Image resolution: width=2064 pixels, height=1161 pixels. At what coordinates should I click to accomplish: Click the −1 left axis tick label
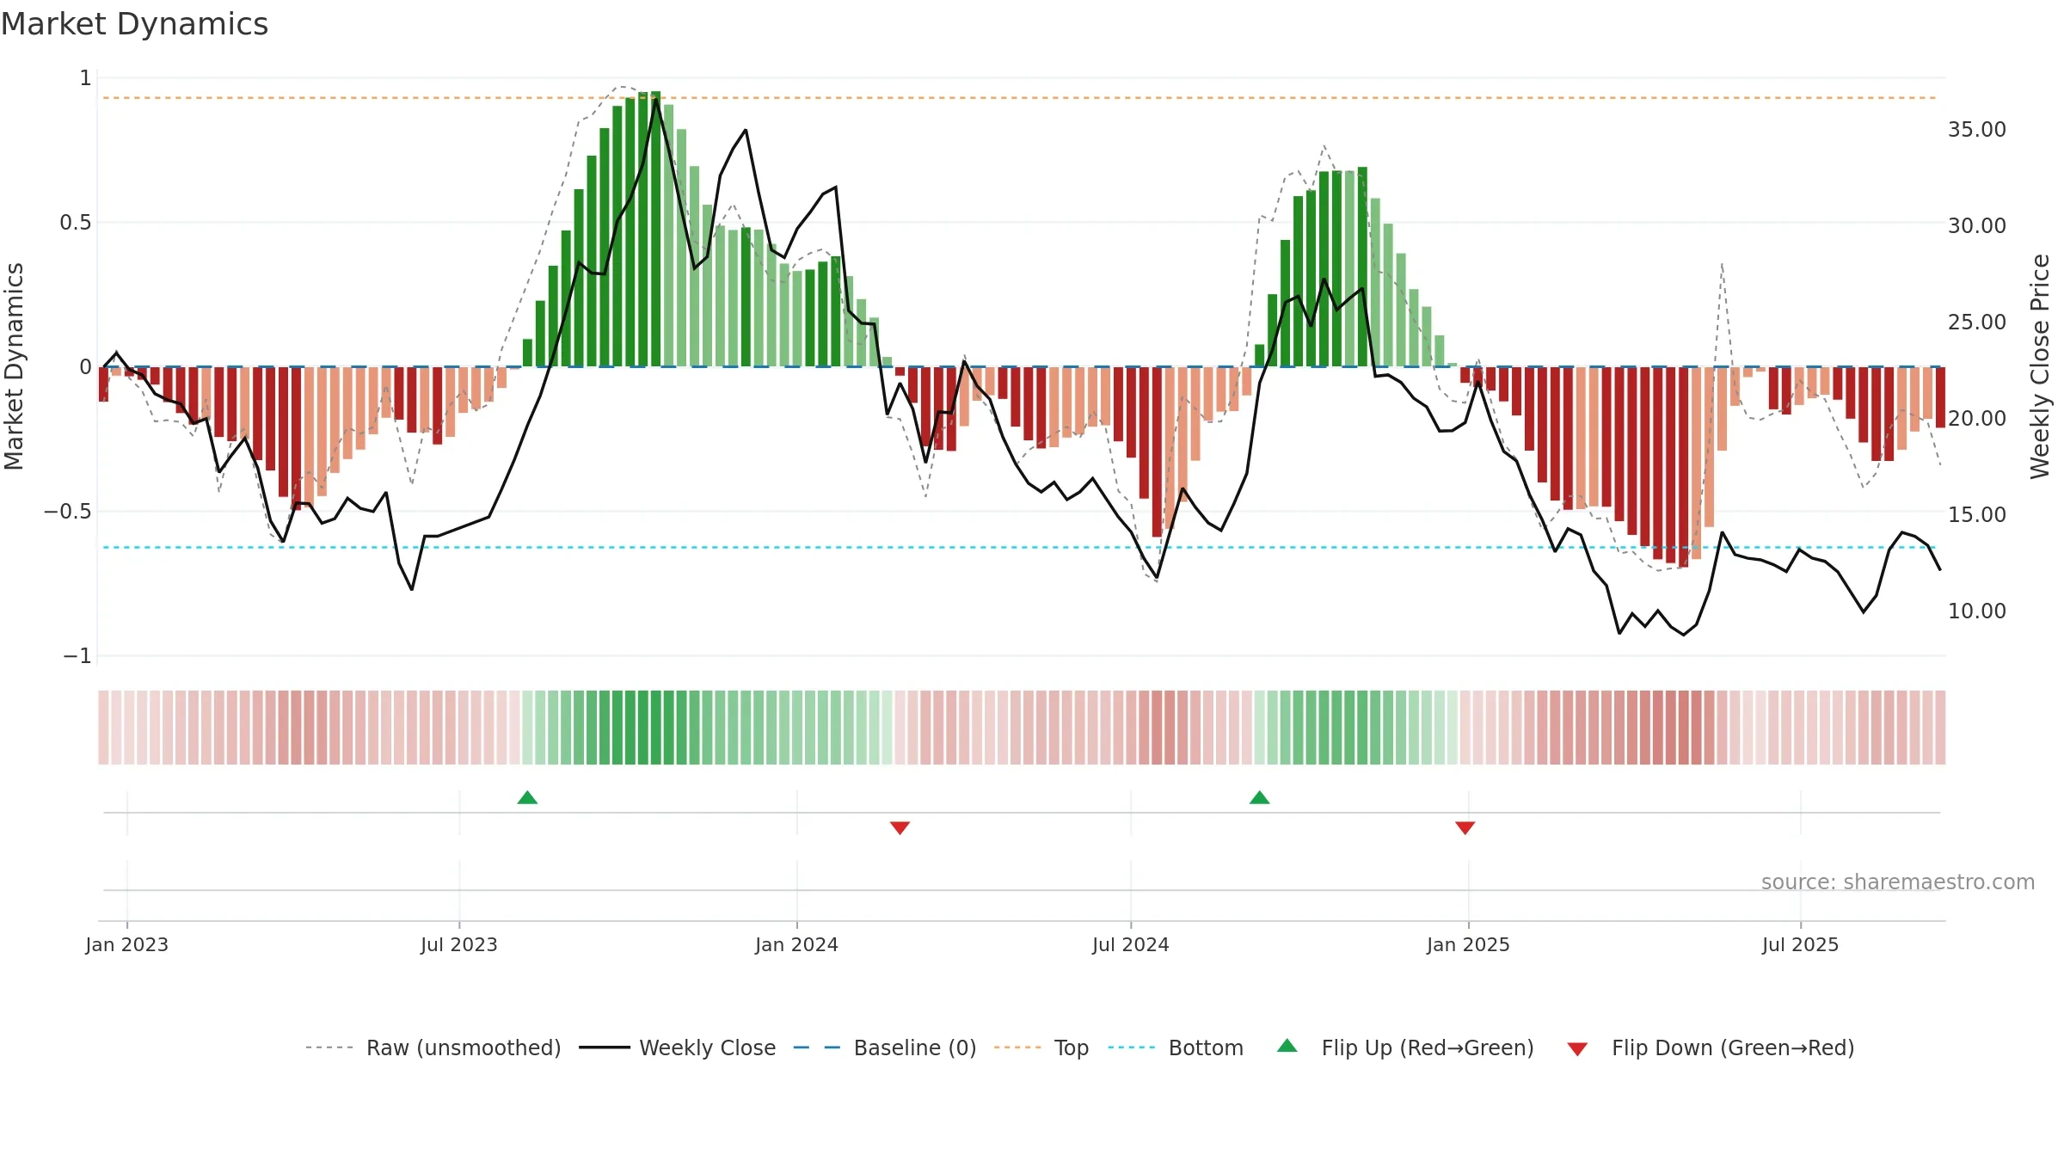click(77, 656)
